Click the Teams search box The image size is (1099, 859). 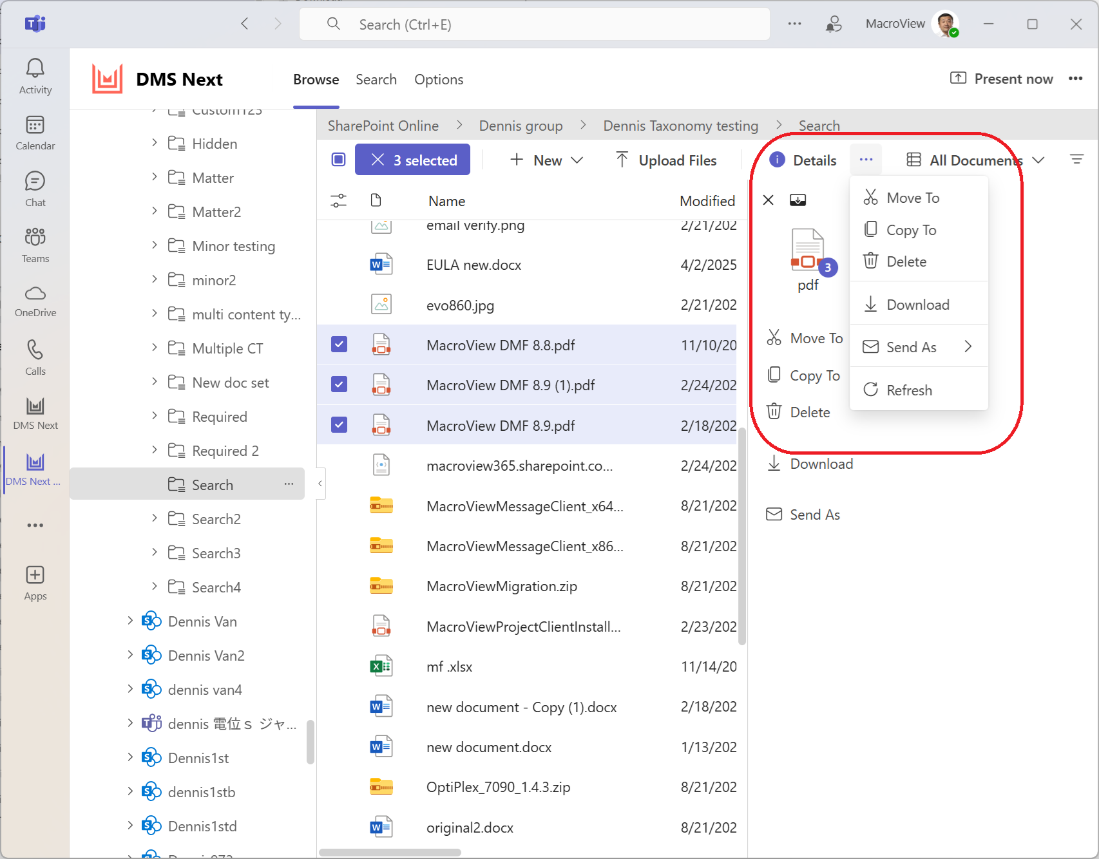tap(535, 24)
